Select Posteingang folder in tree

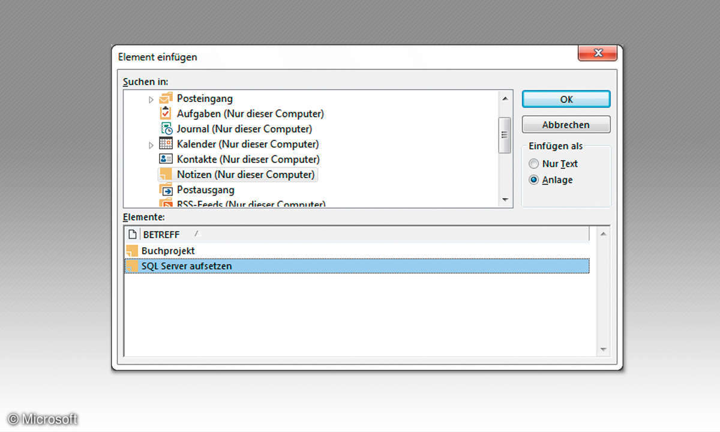205,98
